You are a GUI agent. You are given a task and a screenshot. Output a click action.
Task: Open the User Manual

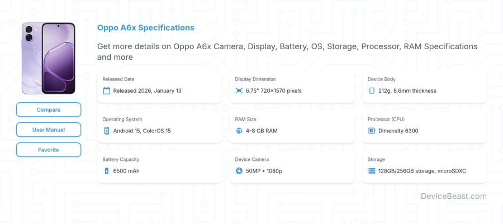pos(49,130)
